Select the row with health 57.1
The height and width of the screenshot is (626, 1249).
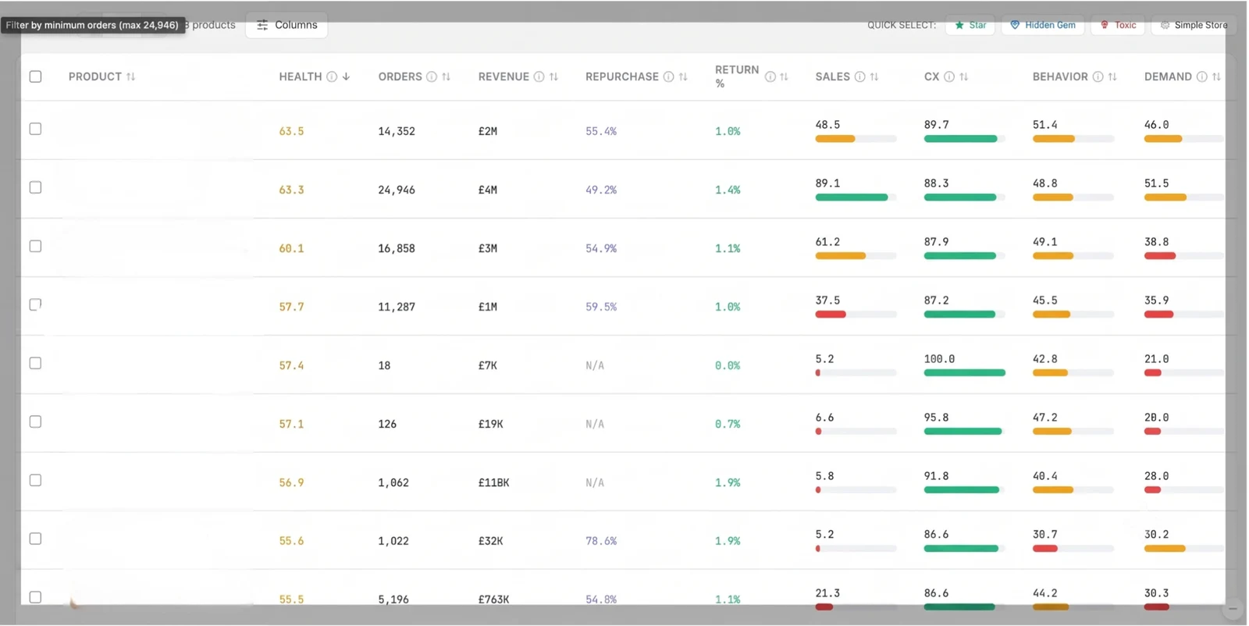coord(35,421)
